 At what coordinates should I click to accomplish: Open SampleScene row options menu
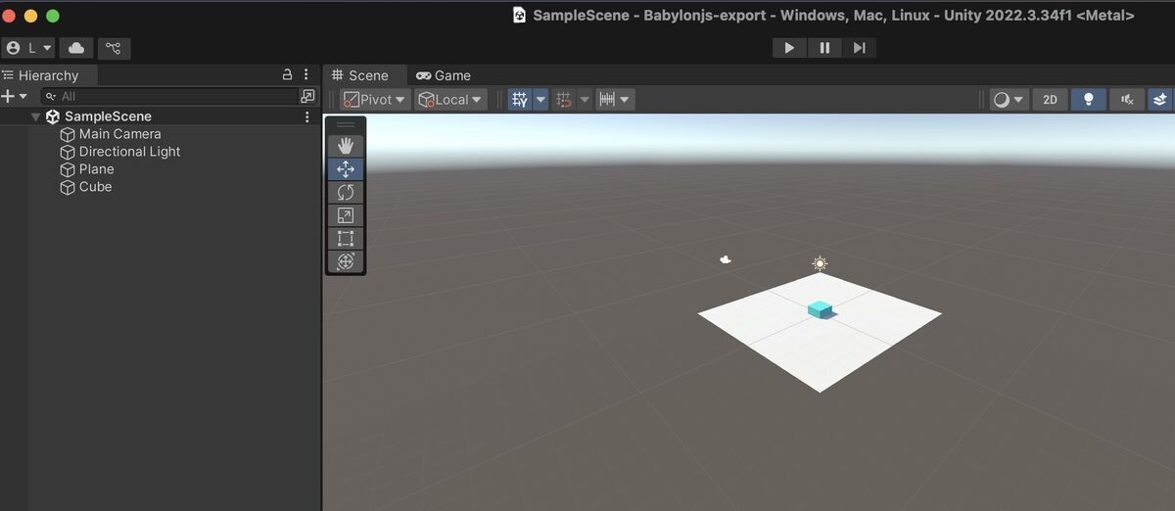(306, 116)
